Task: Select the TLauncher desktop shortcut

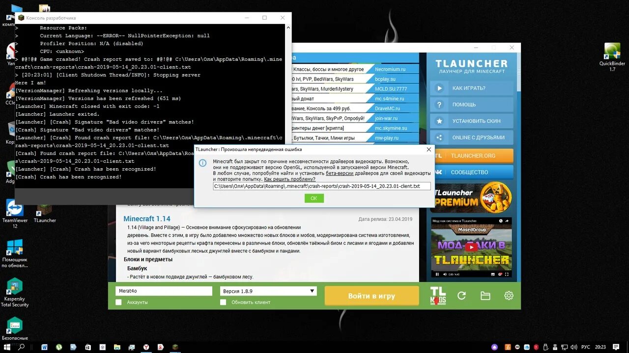Action: click(45, 214)
